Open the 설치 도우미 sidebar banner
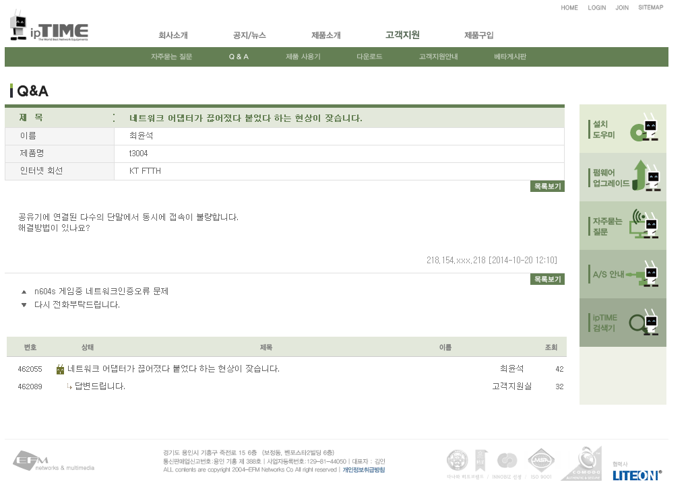Image resolution: width=688 pixels, height=501 pixels. 623,129
